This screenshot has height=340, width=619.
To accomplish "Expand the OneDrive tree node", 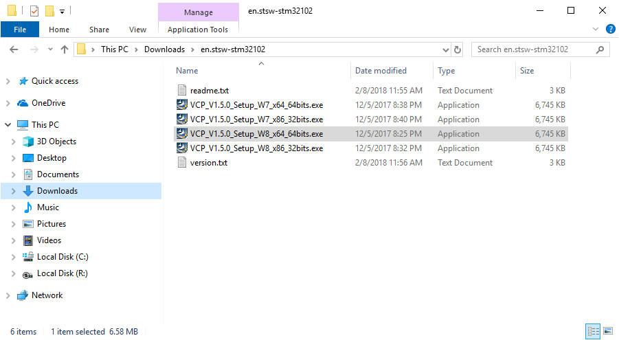I will click(8, 103).
